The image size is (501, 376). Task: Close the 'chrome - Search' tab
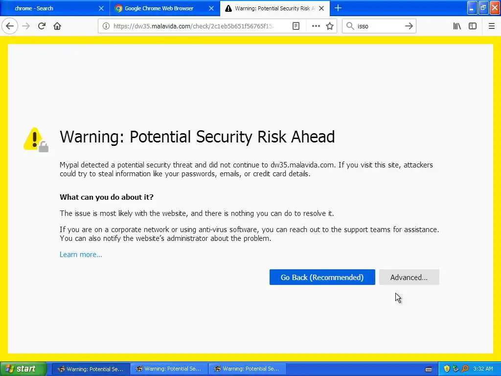coord(101,8)
